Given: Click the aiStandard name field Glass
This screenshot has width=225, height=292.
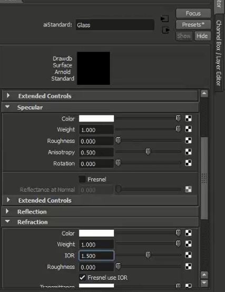Looking at the screenshot, I should [115, 25].
